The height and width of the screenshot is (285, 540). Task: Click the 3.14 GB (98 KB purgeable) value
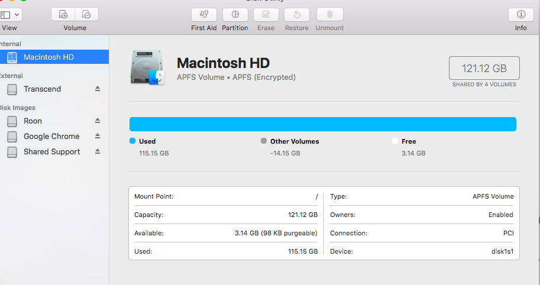coord(276,233)
